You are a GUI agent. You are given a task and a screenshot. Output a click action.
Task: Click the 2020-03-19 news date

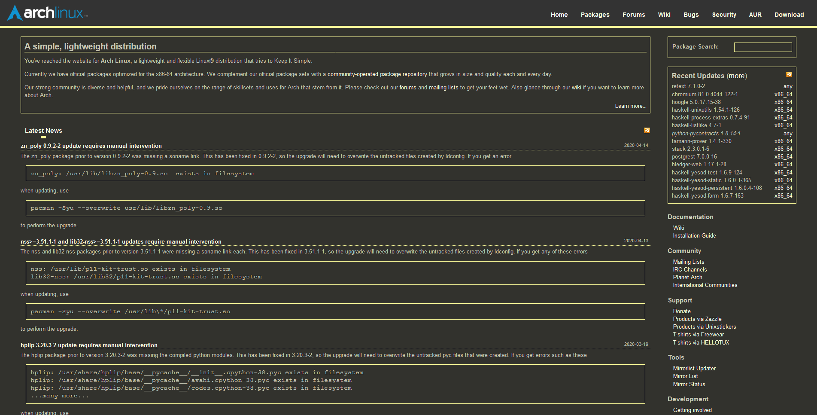click(636, 345)
